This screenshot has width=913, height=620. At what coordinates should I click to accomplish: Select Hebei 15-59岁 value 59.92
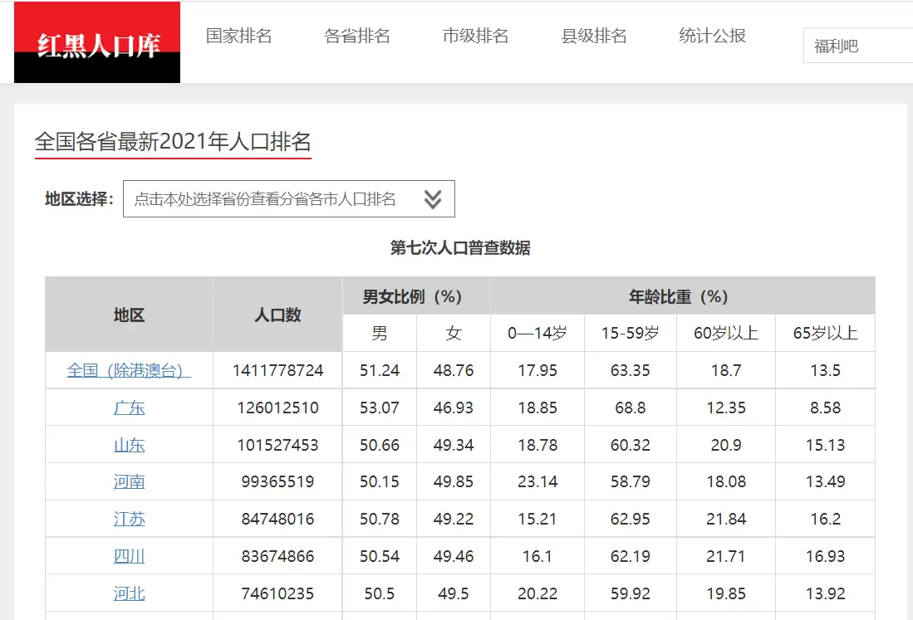(631, 593)
